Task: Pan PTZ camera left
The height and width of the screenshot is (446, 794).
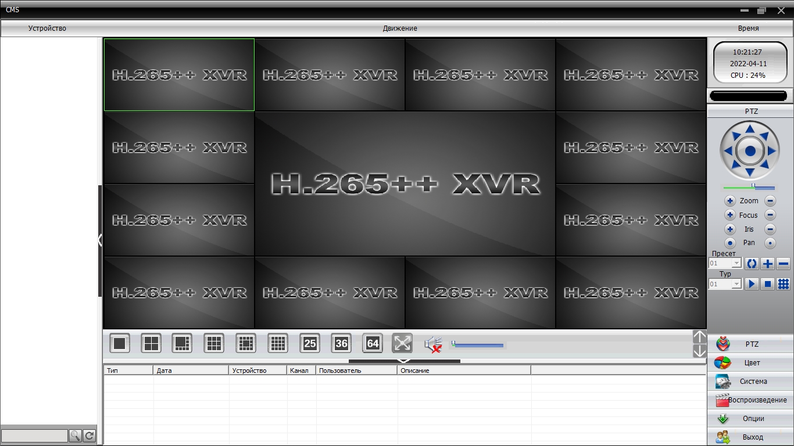Action: 728,151
